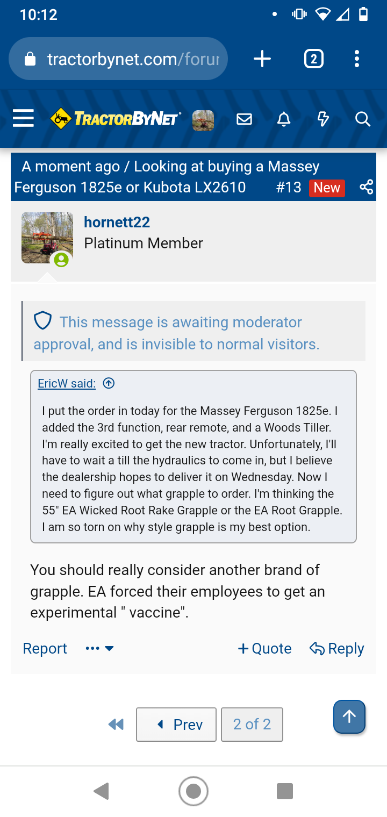
Task: Check the notifications bell
Action: tap(284, 119)
